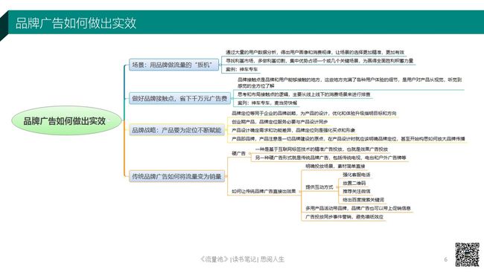The width and height of the screenshot is (484, 272).
Task: Click the footer text 《流量池》|读书笔记|思阅人生
Action: click(242, 259)
